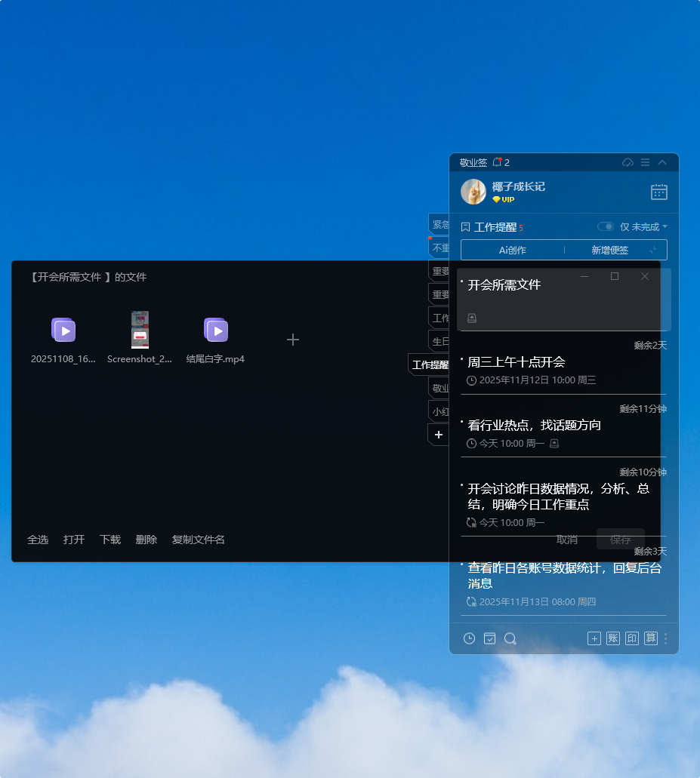Open the reminder clock icon in the bottom toolbar
Screen dimensions: 700x778
click(469, 638)
